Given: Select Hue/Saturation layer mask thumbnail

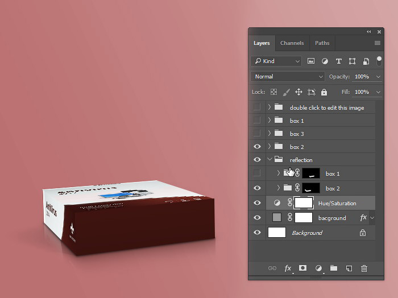Looking at the screenshot, I should (304, 203).
